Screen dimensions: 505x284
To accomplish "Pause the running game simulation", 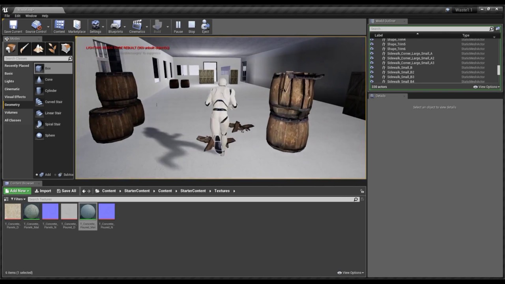I will [178, 27].
